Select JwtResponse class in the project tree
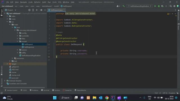The image size is (180, 101). coord(29,47)
